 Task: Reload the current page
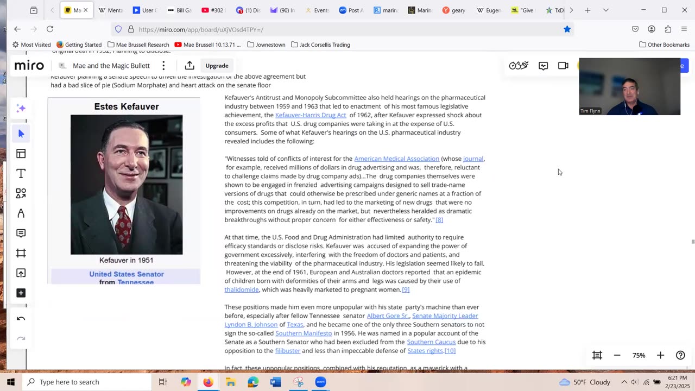pyautogui.click(x=50, y=29)
